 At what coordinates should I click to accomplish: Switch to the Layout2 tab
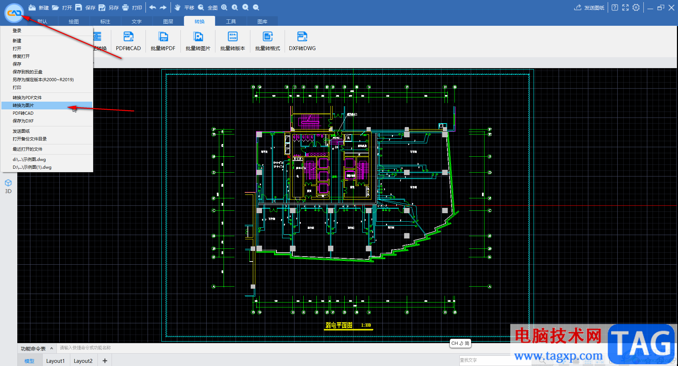pyautogui.click(x=83, y=361)
